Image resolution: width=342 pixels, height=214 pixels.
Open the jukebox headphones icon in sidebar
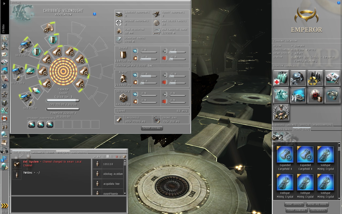click(4, 151)
